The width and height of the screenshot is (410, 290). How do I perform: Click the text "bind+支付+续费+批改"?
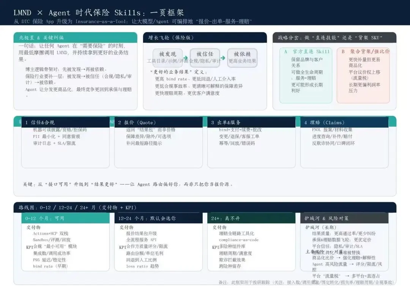point(240,130)
